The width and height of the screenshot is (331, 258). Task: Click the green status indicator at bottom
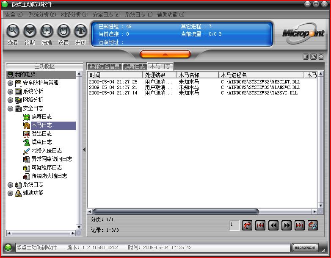(8, 247)
